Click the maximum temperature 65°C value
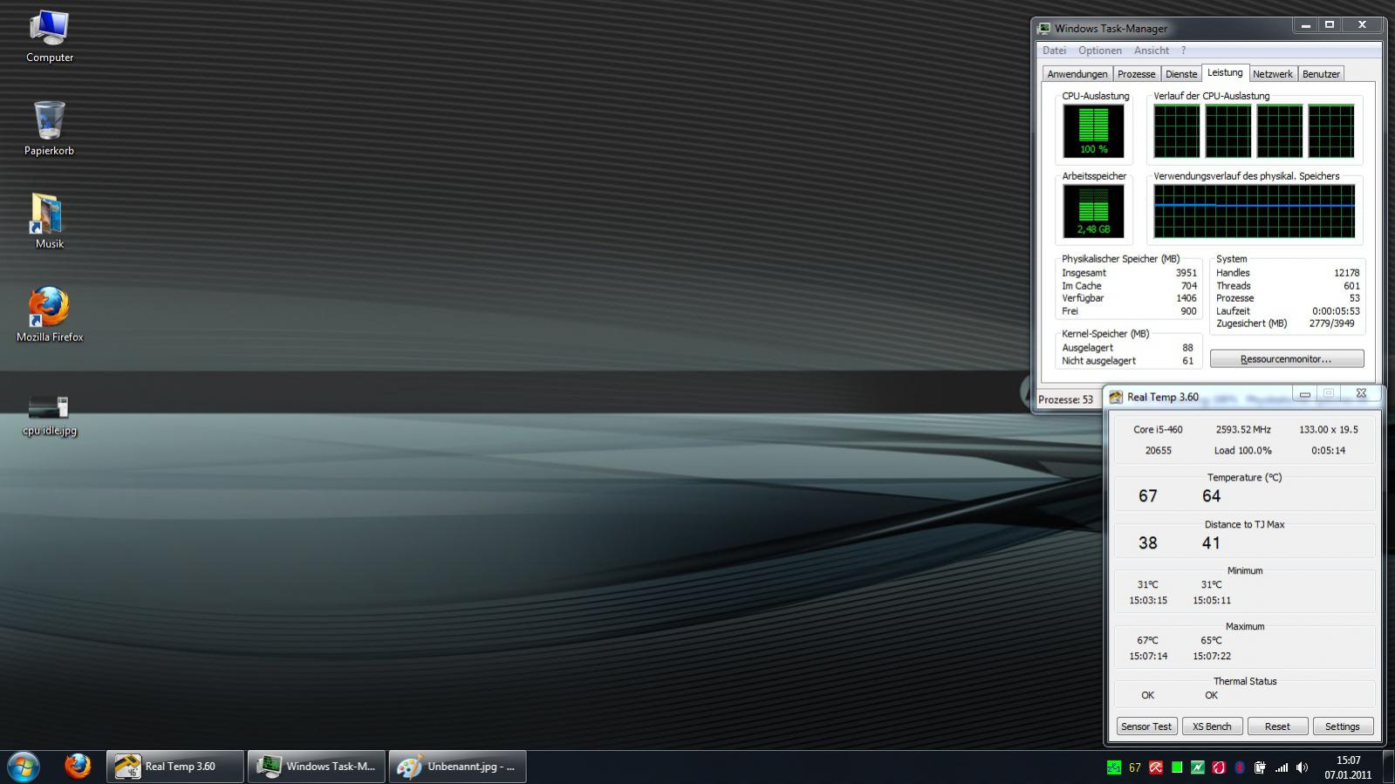Screen dimensions: 1395x784 point(1211,640)
